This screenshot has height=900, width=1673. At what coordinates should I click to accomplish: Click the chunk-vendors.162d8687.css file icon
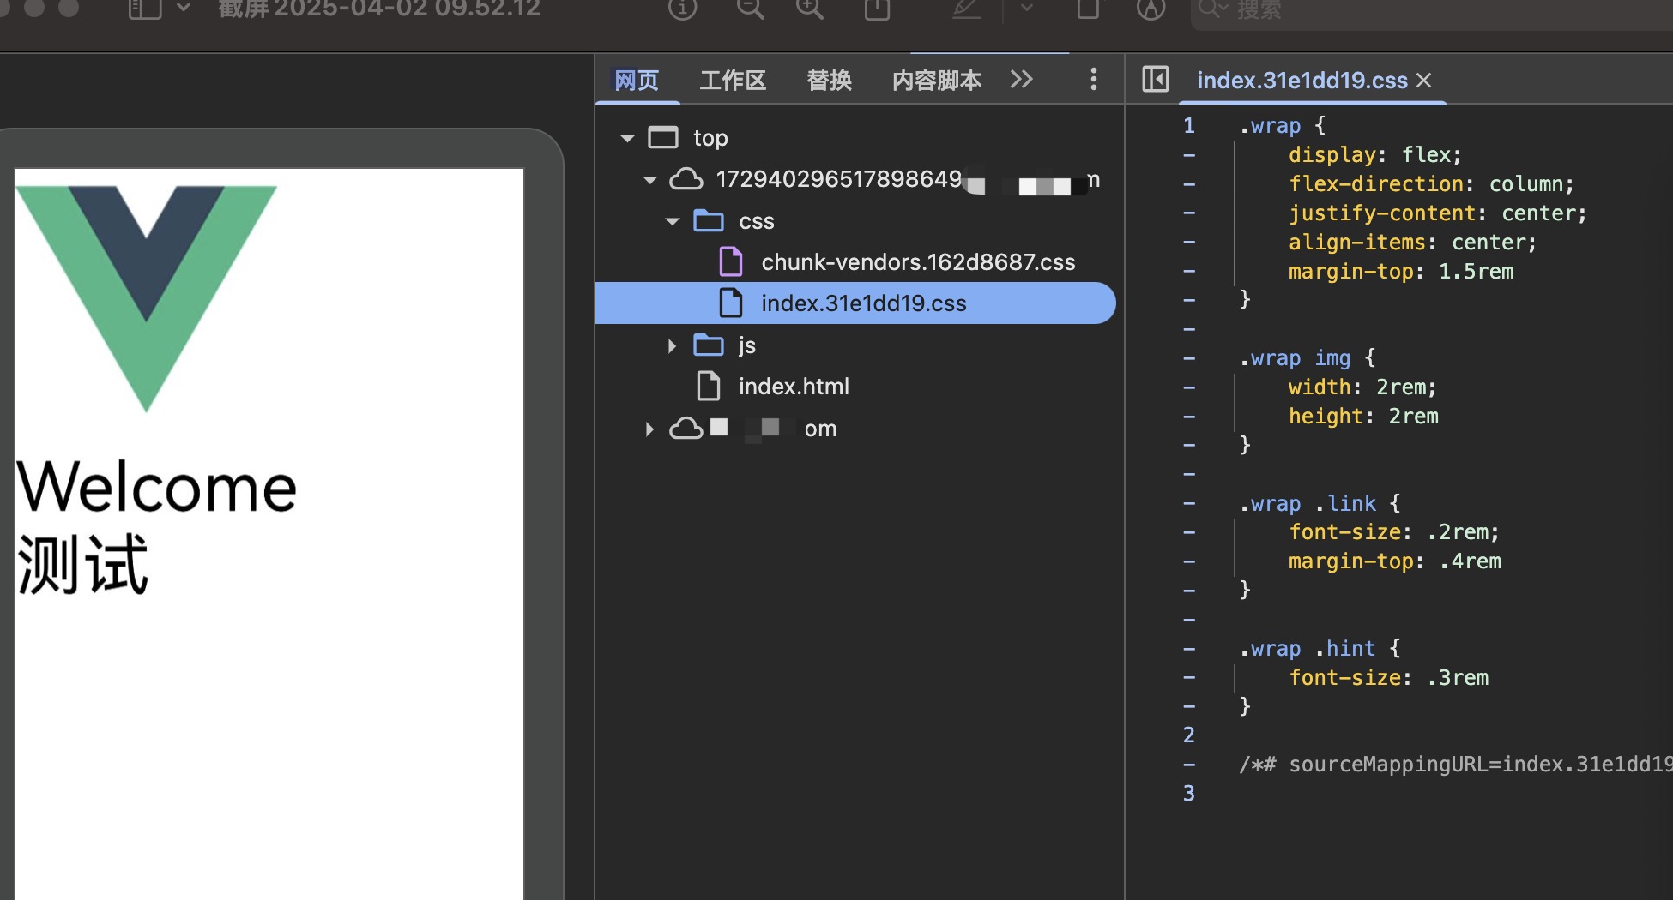pyautogui.click(x=731, y=261)
